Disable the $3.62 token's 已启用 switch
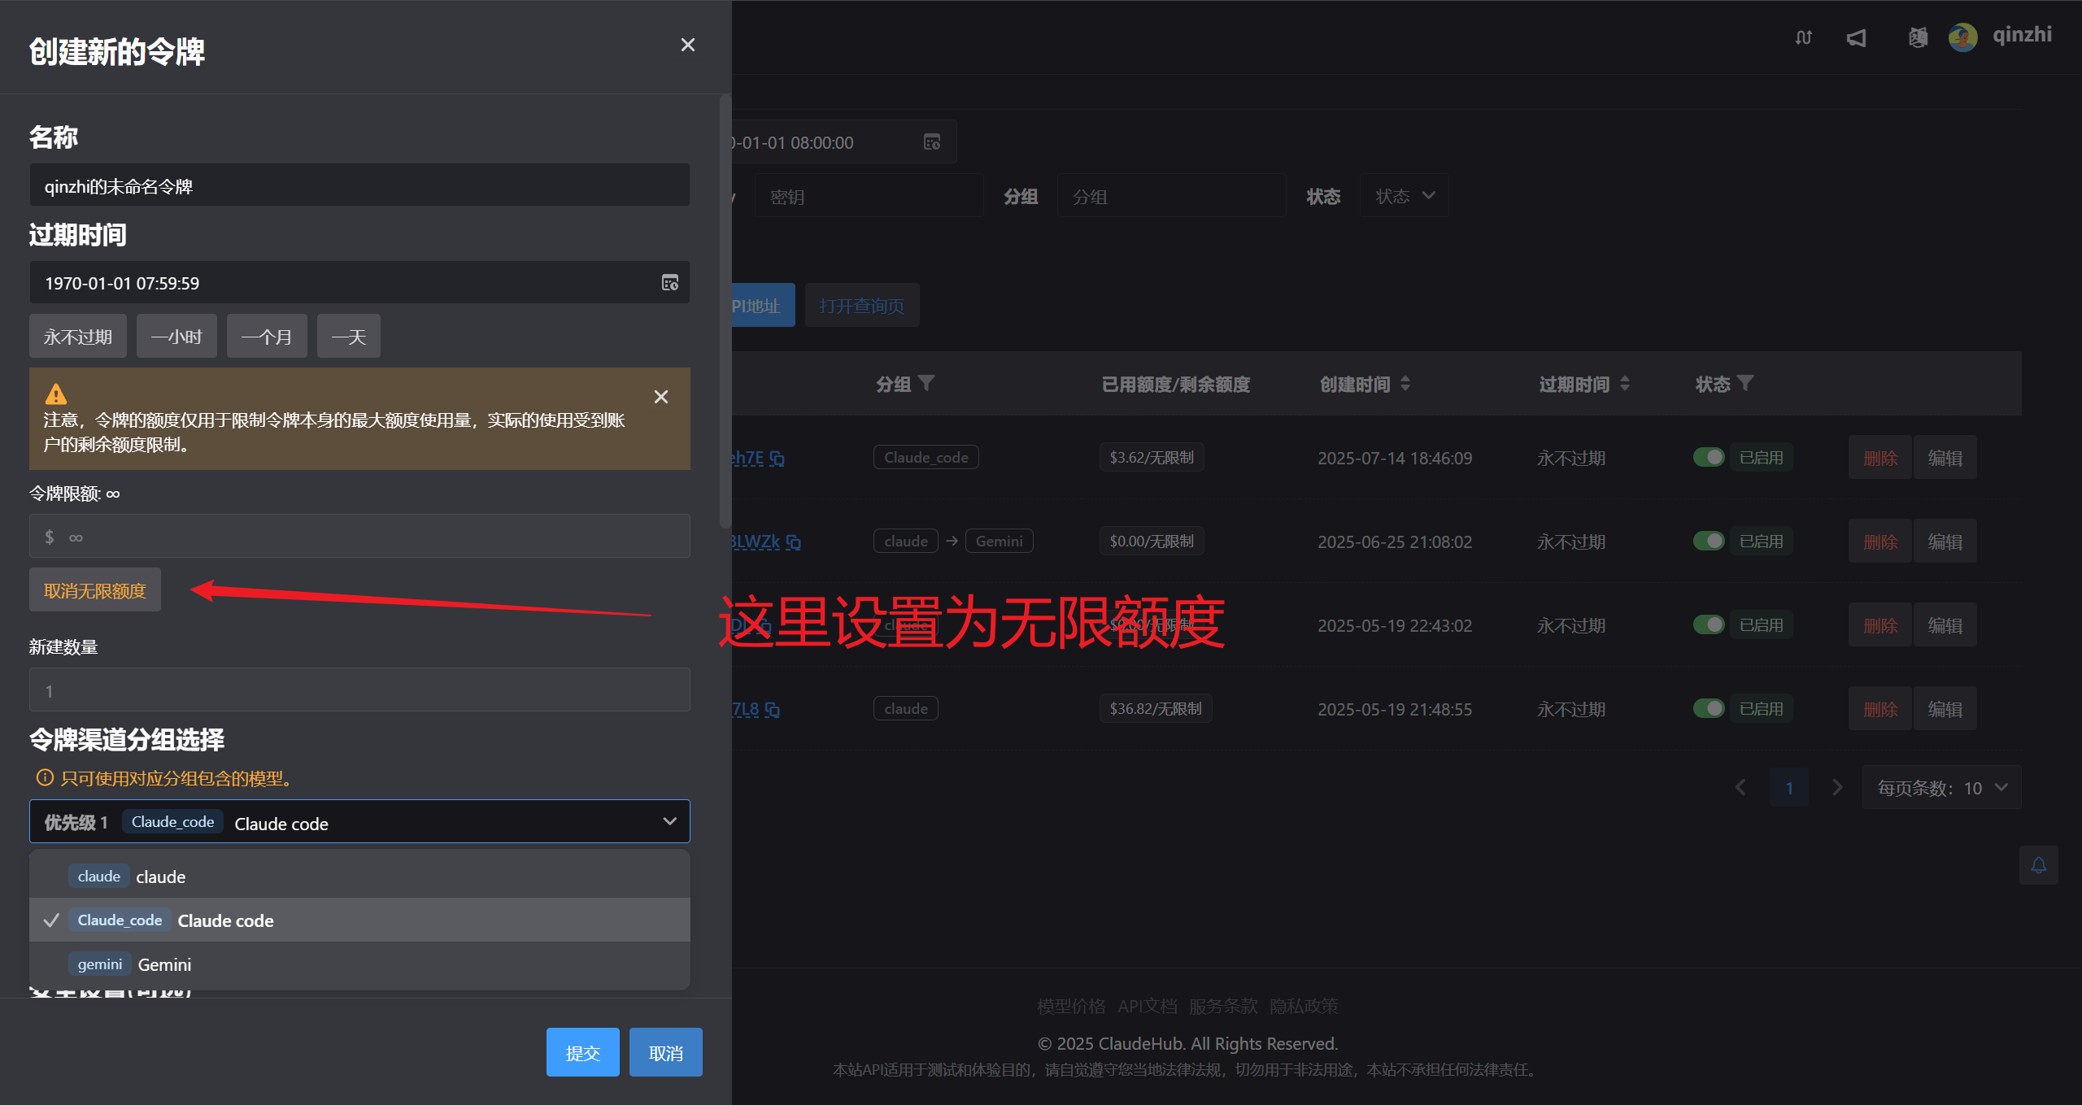This screenshot has width=2082, height=1105. (x=1709, y=457)
